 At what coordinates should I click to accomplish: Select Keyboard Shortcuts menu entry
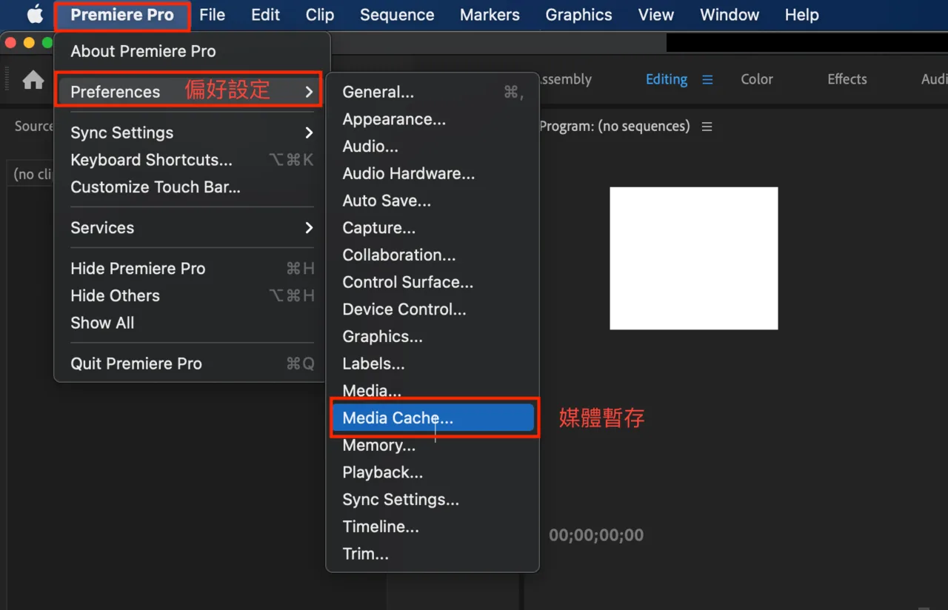coord(191,160)
